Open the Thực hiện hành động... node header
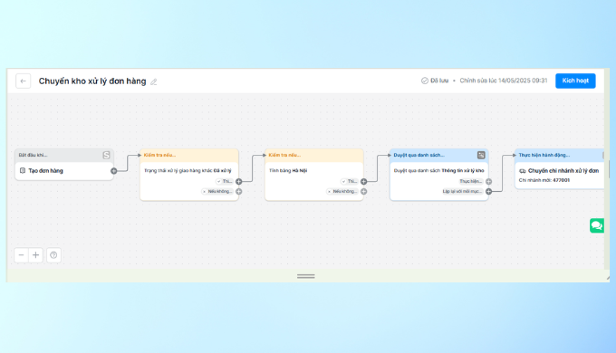 [560, 155]
